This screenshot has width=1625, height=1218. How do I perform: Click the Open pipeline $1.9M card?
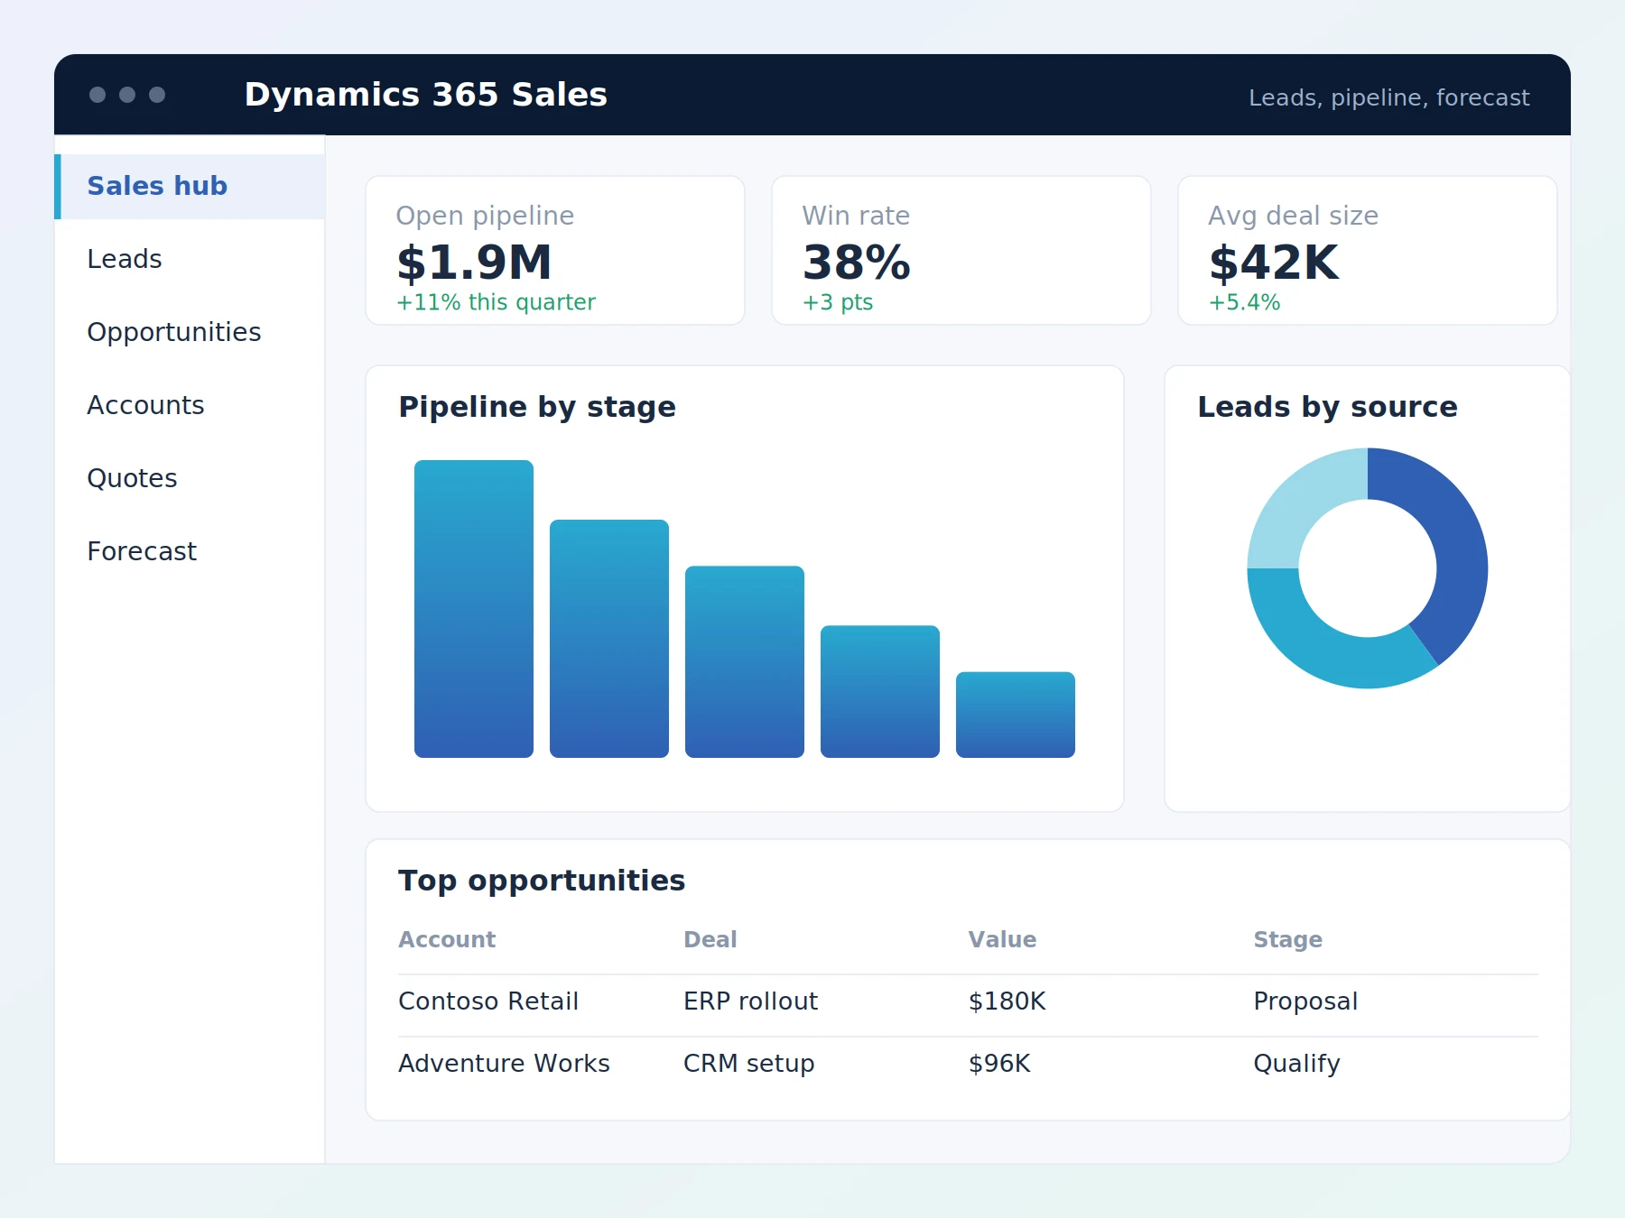555,250
